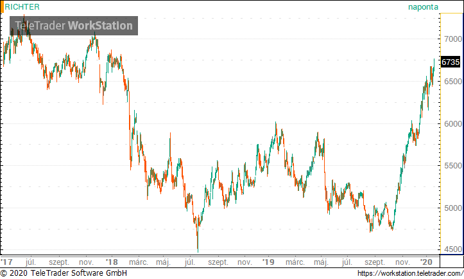Click the orange marker beside RICHTER

(2, 7)
